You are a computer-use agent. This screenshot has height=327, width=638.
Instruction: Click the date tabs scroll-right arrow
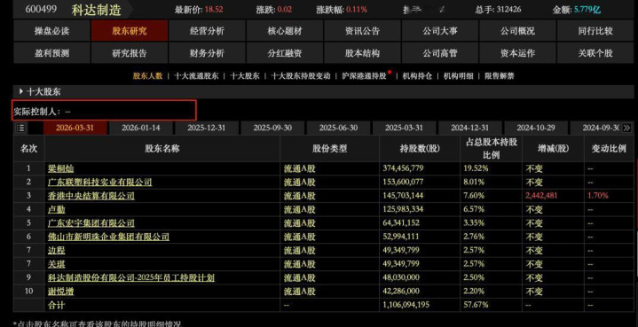[x=626, y=128]
